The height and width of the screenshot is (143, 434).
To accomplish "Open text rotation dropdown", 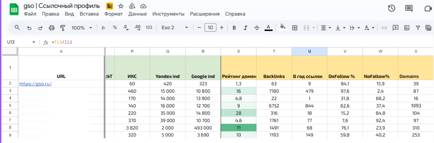I will tap(369, 28).
